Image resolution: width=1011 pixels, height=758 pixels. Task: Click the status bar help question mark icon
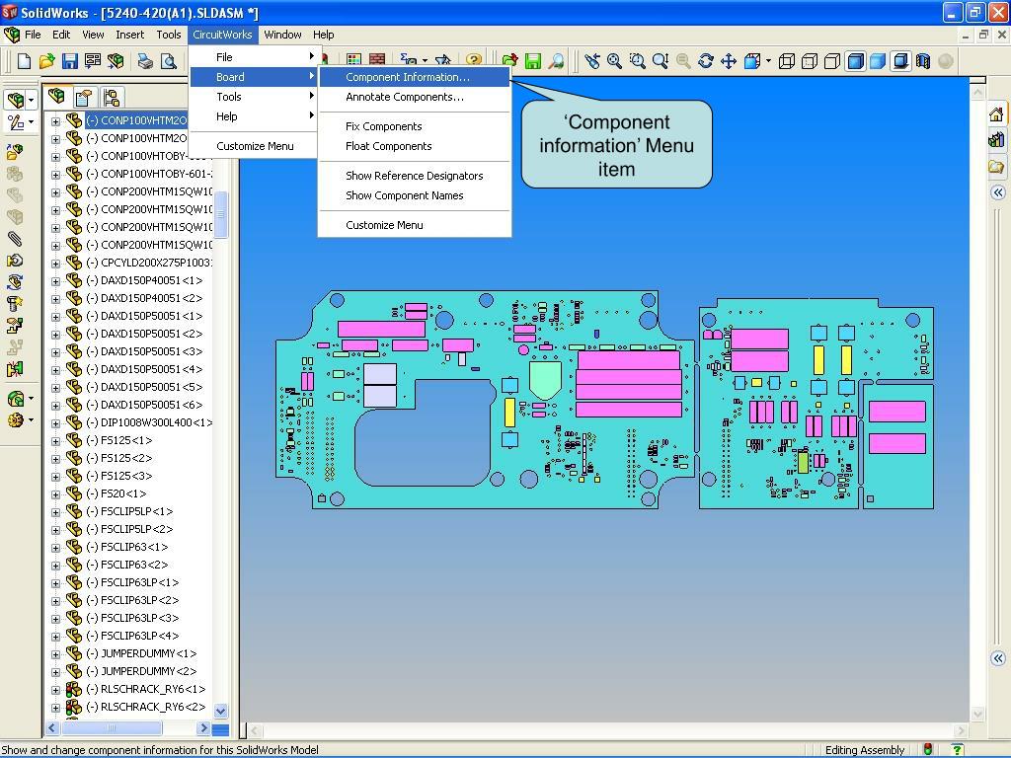(958, 750)
